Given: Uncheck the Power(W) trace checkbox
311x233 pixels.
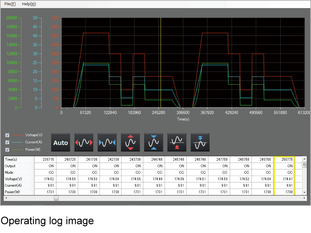Looking at the screenshot, I should click(x=7, y=150).
